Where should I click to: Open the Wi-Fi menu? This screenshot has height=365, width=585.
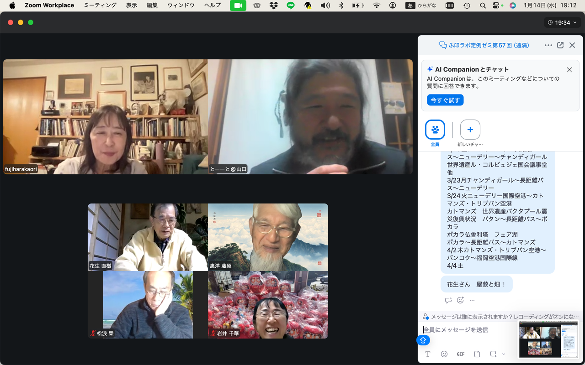[x=377, y=5]
